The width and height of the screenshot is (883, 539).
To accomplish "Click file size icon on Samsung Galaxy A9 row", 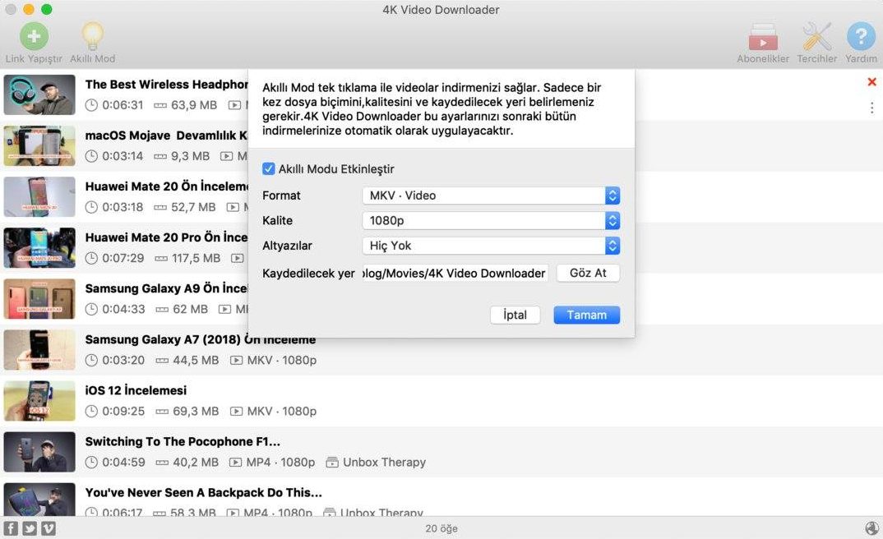I will [x=162, y=310].
